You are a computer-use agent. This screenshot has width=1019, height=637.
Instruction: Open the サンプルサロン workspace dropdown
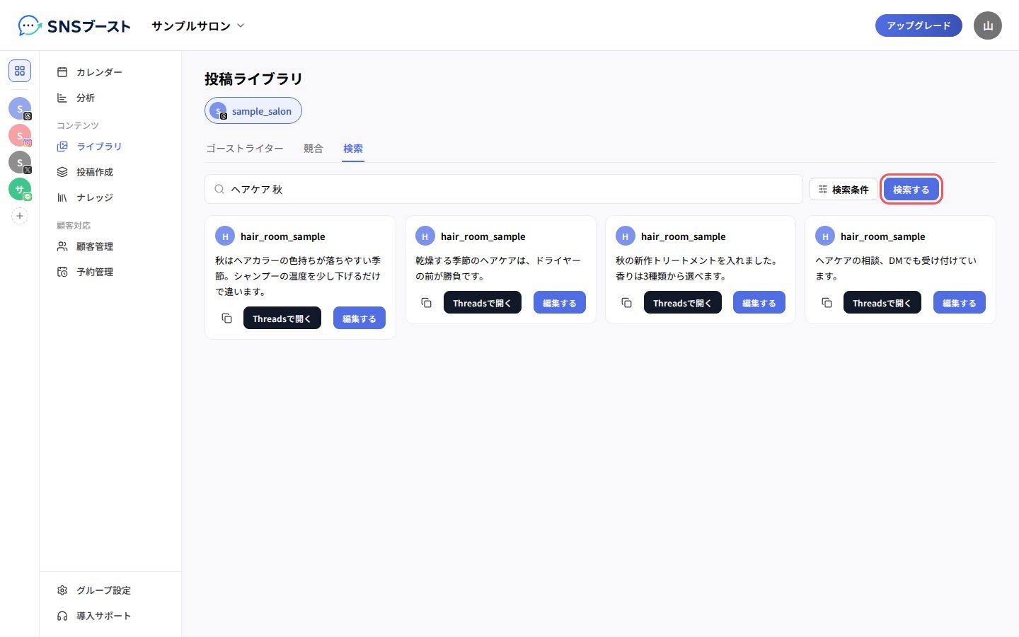pyautogui.click(x=198, y=26)
